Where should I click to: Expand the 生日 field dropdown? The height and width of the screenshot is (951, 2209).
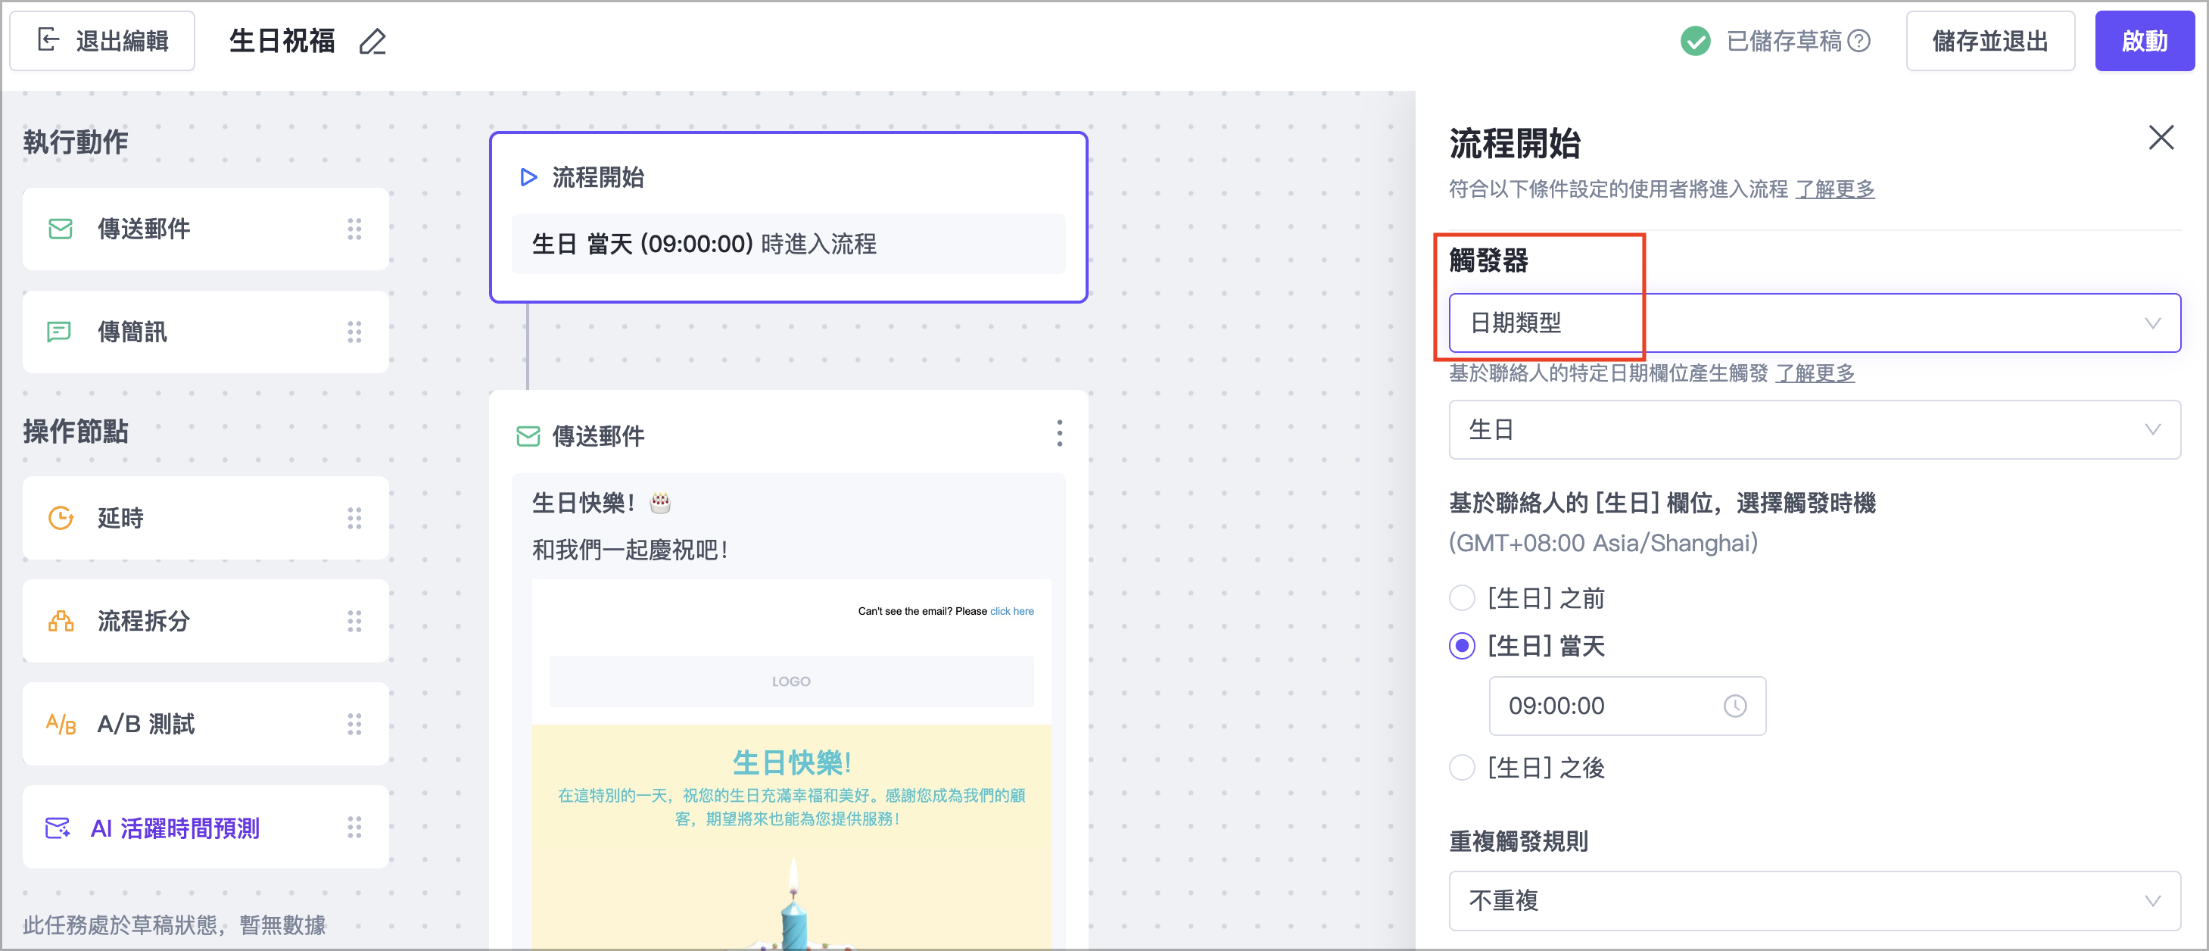[1814, 429]
